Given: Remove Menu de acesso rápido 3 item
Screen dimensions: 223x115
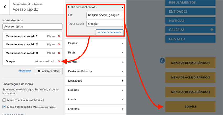Looking at the screenshot, I should pos(59,53).
